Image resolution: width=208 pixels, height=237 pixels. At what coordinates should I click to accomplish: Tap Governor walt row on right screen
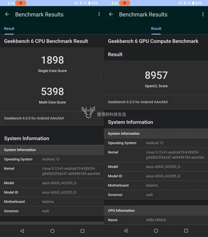(x=156, y=195)
